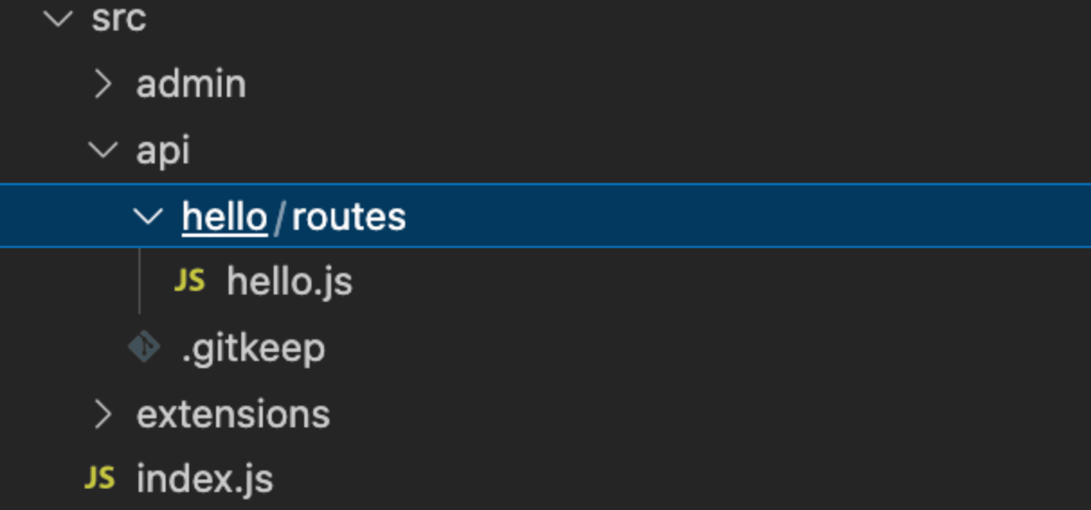1091x510 pixels.
Task: Collapse the api folder arrow
Action: 103,150
